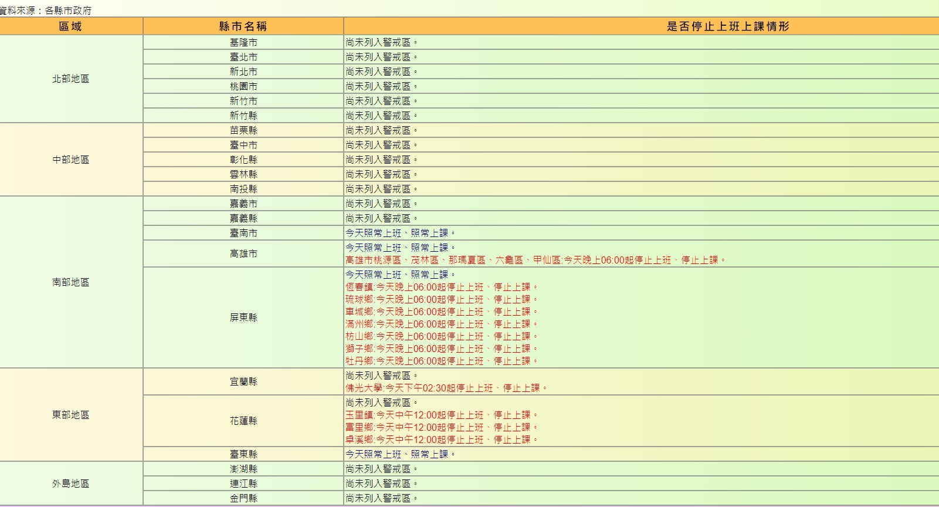Click the 南投縣 county name
The image size is (939, 507).
tap(243, 189)
